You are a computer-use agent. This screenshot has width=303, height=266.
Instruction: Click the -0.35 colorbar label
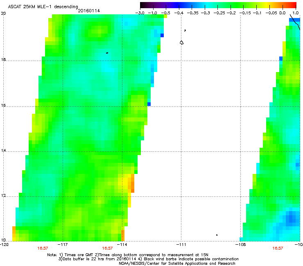click(192, 13)
